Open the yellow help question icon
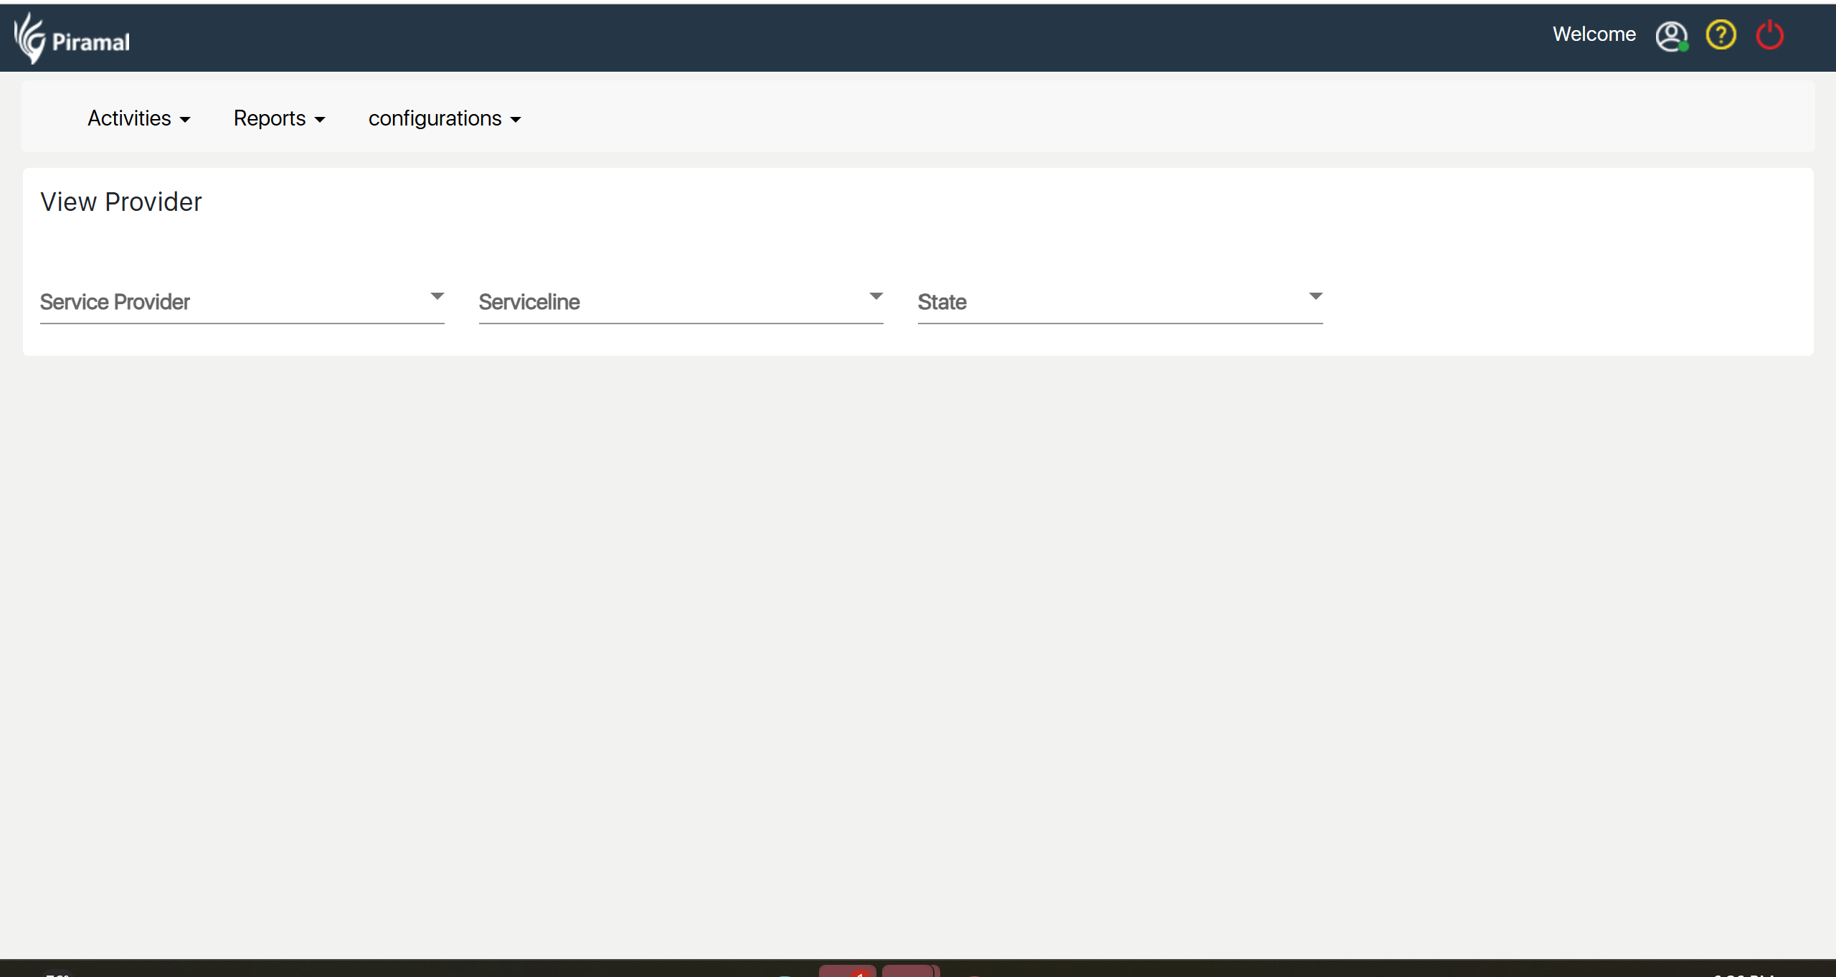 click(1721, 34)
